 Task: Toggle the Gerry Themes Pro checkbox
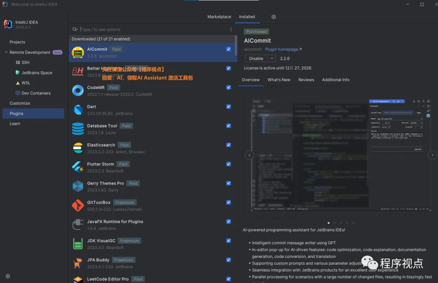[x=228, y=183]
